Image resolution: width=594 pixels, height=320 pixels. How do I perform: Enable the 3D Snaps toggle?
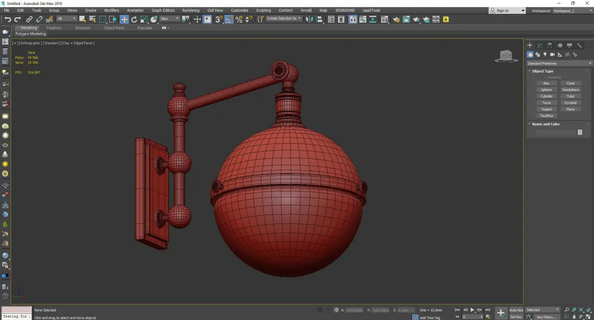coord(218,19)
